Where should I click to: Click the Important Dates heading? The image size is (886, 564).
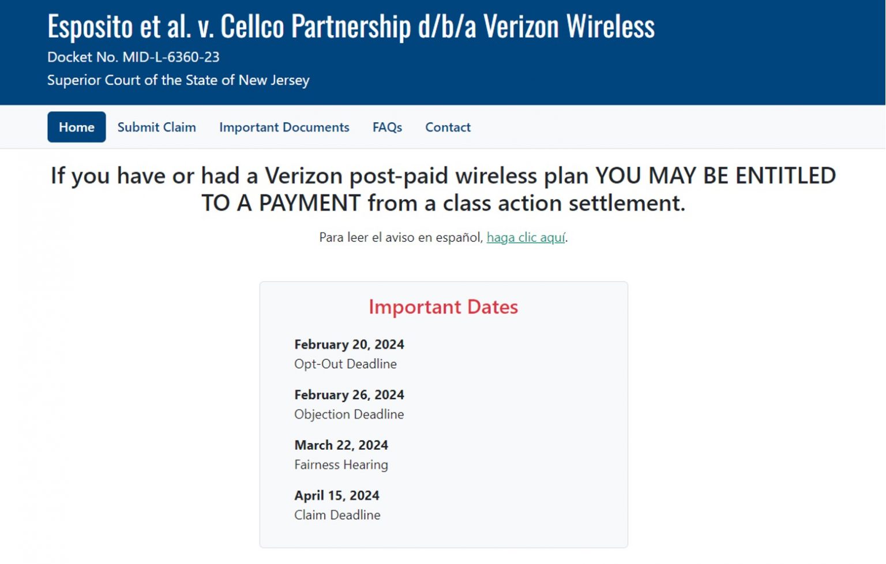coord(443,307)
